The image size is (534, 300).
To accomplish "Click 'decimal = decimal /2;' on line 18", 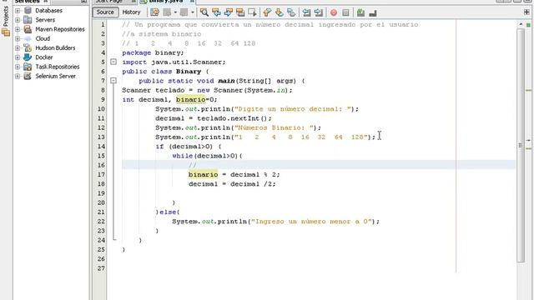I will coord(232,184).
